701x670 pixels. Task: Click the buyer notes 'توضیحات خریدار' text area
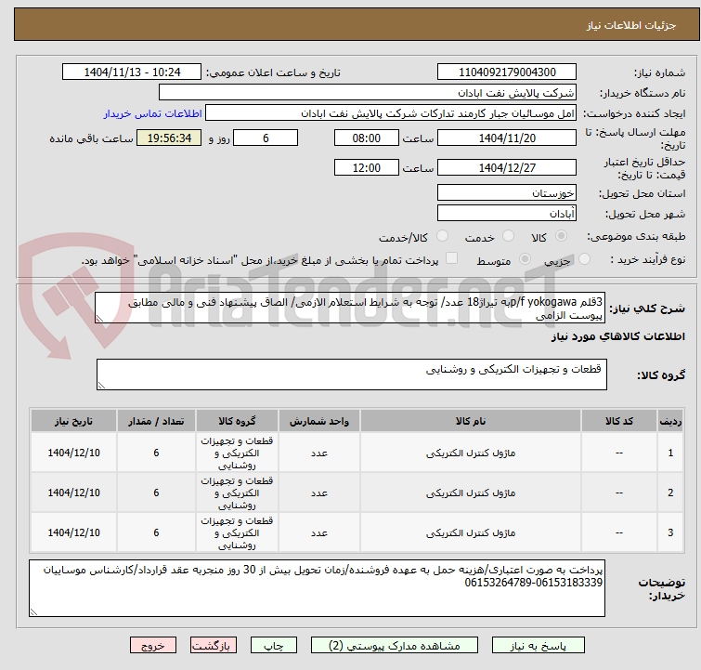(317, 588)
